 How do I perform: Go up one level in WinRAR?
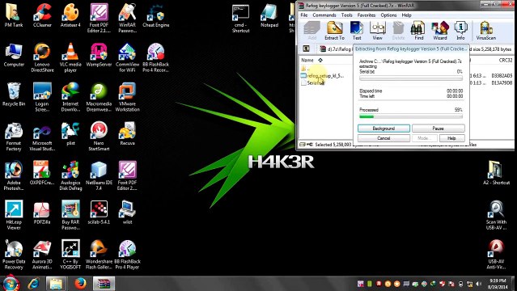pyautogui.click(x=306, y=48)
